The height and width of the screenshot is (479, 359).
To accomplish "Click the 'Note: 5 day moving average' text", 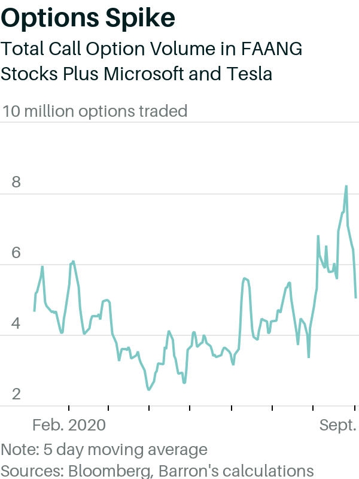I will tap(104, 450).
